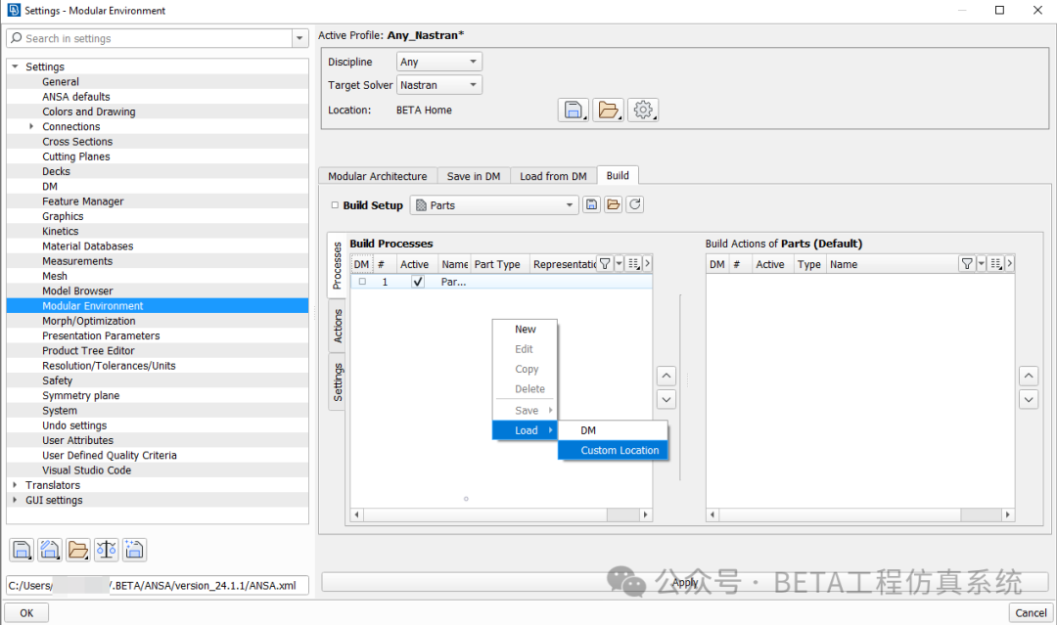Image resolution: width=1057 pixels, height=625 pixels.
Task: Select the Actions vertical tab
Action: point(337,326)
